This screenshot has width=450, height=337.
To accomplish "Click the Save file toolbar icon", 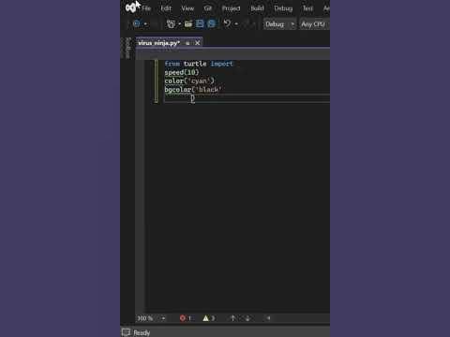I will click(200, 23).
